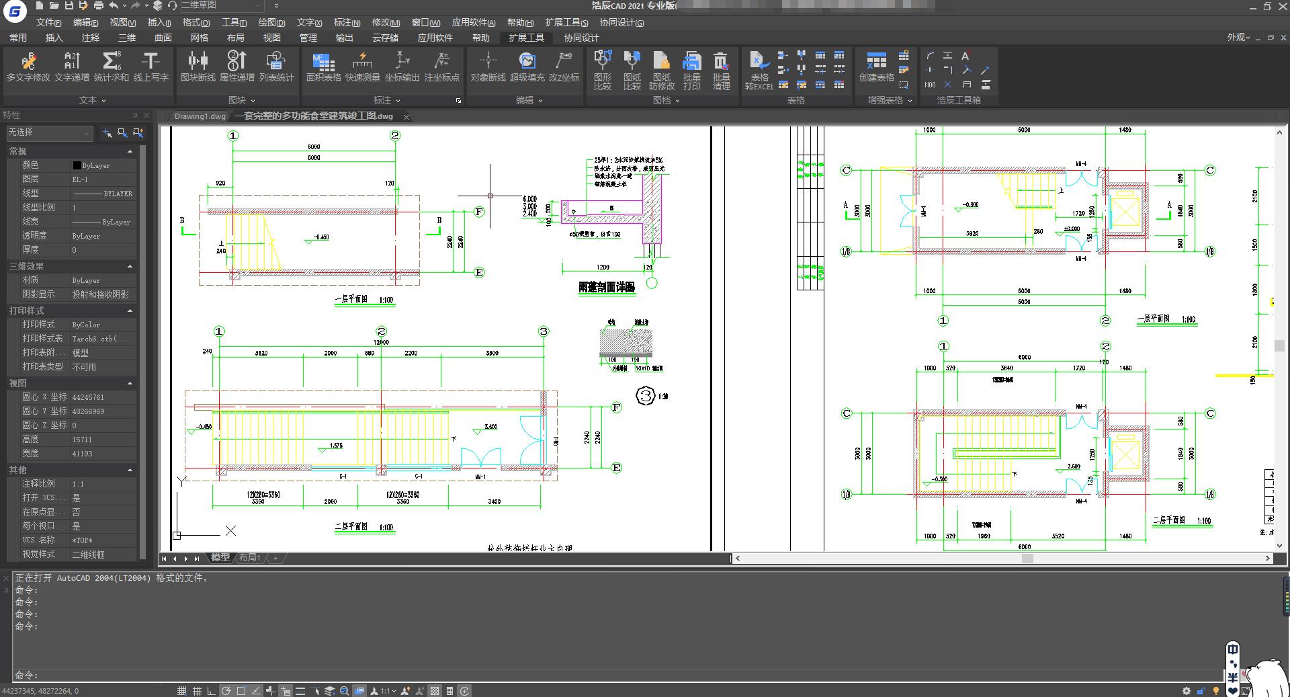
Task: Click the drawing area horizontal scrollbar
Action: click(x=1001, y=558)
